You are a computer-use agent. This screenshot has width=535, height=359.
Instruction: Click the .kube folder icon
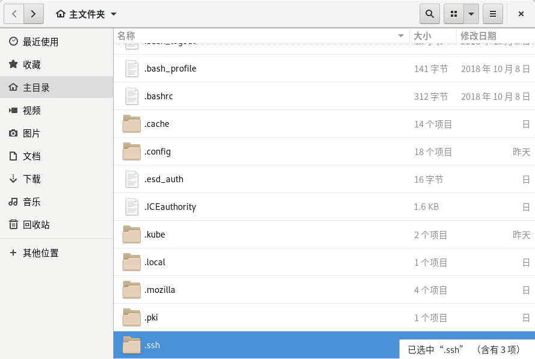click(132, 234)
